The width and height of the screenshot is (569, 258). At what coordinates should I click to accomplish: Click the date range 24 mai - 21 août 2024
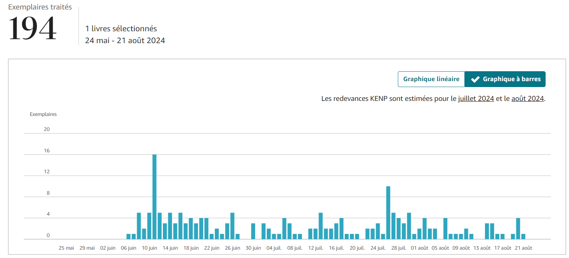125,40
